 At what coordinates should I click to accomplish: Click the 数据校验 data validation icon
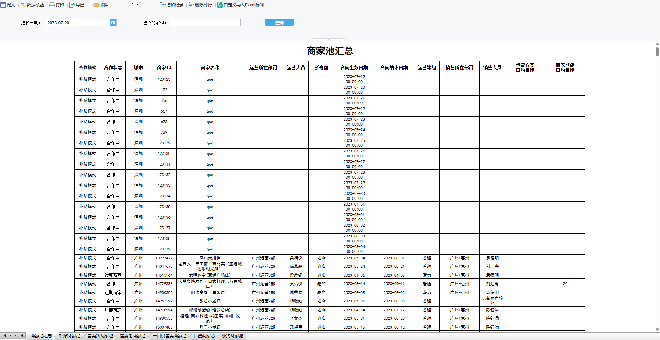[x=23, y=5]
